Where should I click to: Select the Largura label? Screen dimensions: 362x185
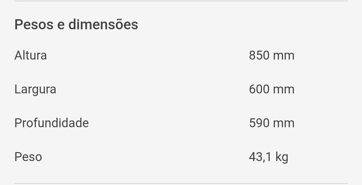click(x=35, y=89)
